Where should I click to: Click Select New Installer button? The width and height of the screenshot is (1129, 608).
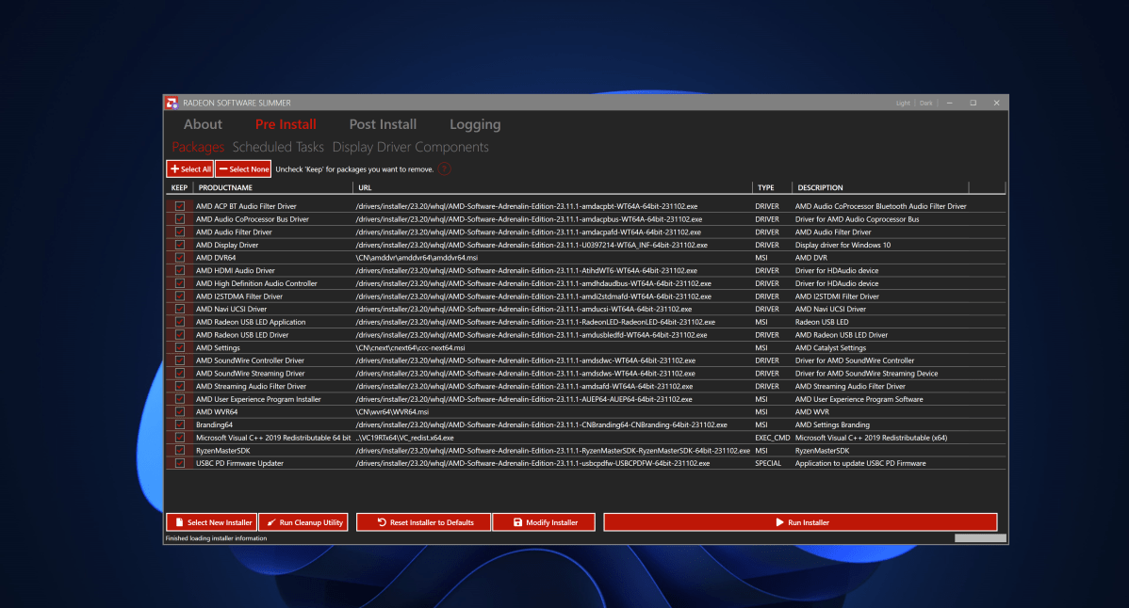(212, 522)
